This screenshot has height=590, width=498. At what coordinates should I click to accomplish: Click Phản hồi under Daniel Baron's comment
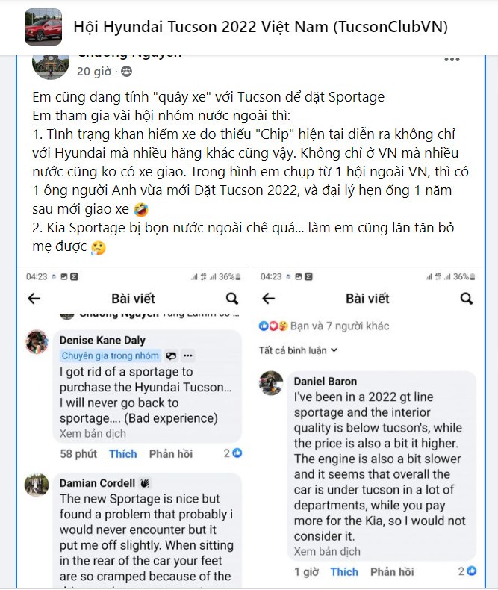392,571
